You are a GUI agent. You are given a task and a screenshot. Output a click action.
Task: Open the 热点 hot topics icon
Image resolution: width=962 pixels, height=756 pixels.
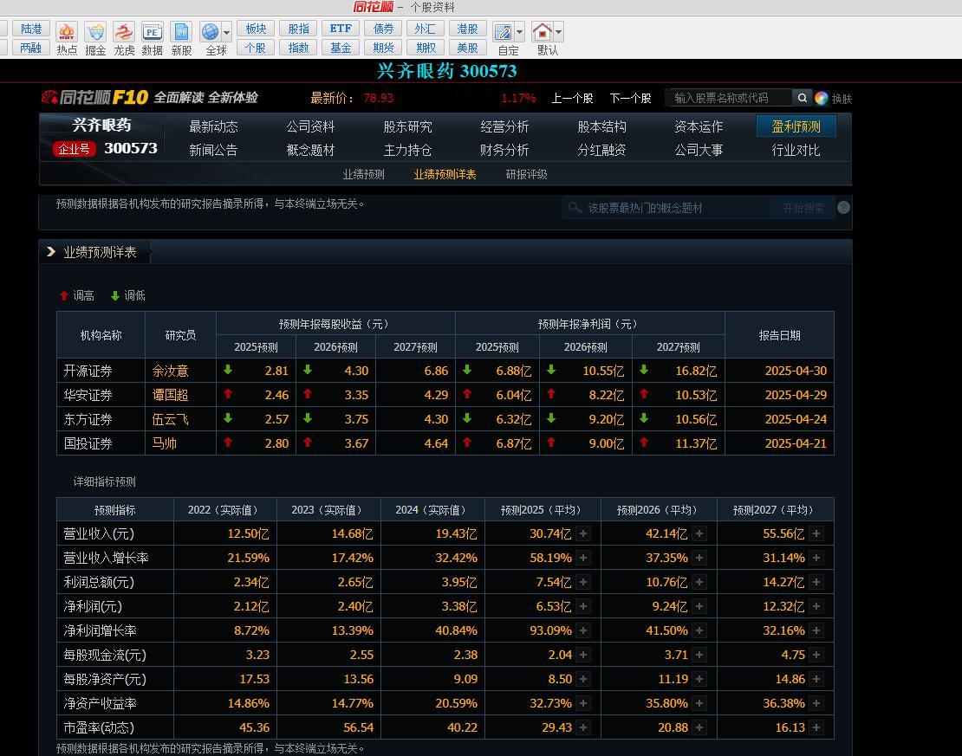[66, 38]
